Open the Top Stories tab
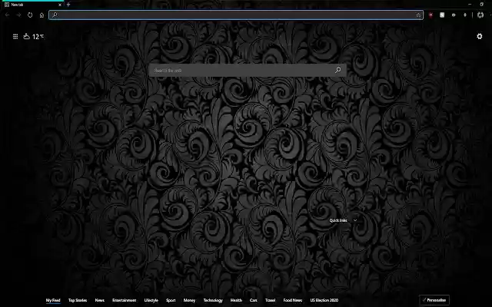Viewport: 492px width, 307px height. click(78, 300)
